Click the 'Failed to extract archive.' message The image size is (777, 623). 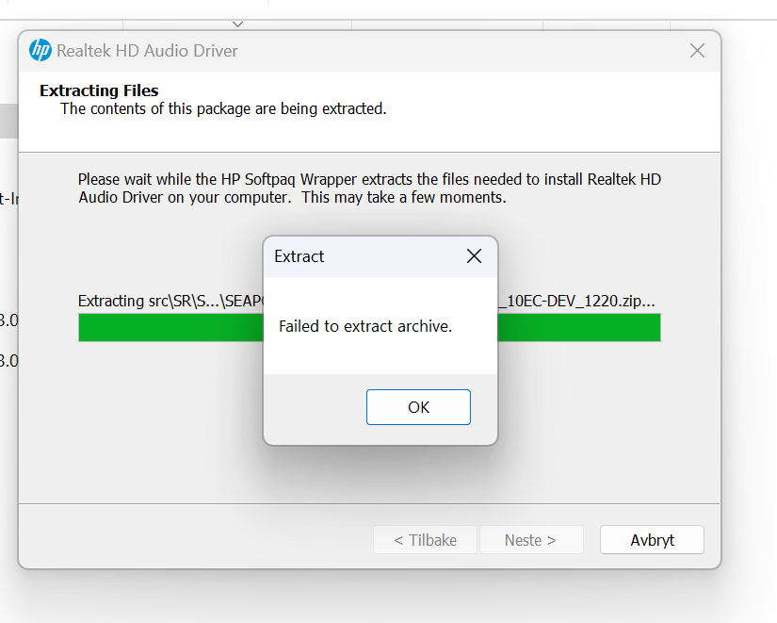(365, 327)
